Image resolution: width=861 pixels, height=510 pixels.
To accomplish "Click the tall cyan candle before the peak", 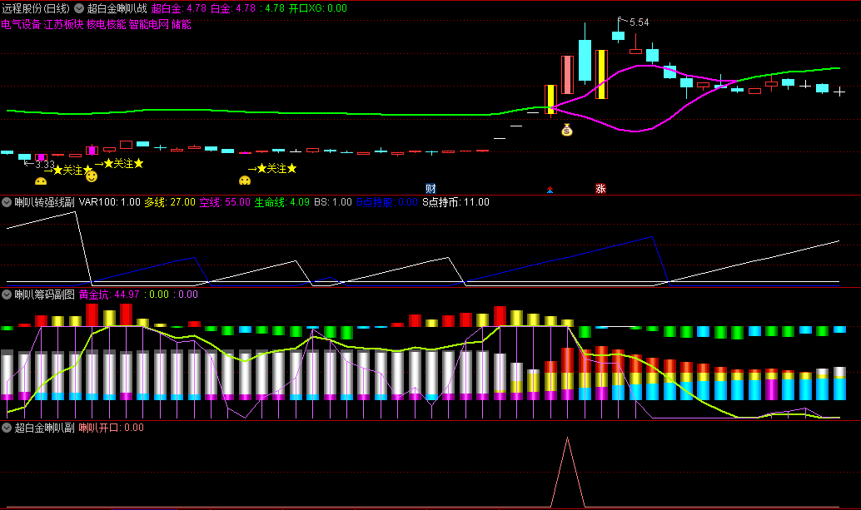I will (585, 60).
